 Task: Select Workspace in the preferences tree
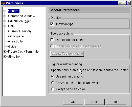(x=16, y=36)
